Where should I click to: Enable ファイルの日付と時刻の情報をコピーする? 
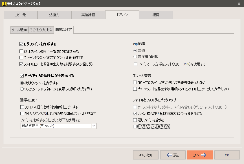point(22,107)
